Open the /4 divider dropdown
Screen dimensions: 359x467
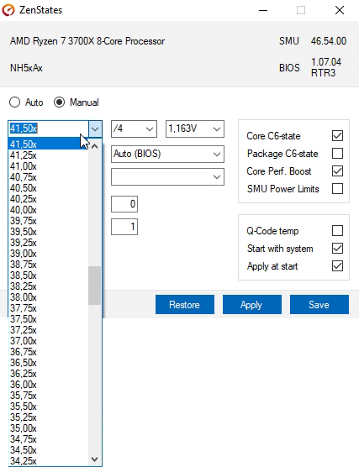pyautogui.click(x=134, y=129)
